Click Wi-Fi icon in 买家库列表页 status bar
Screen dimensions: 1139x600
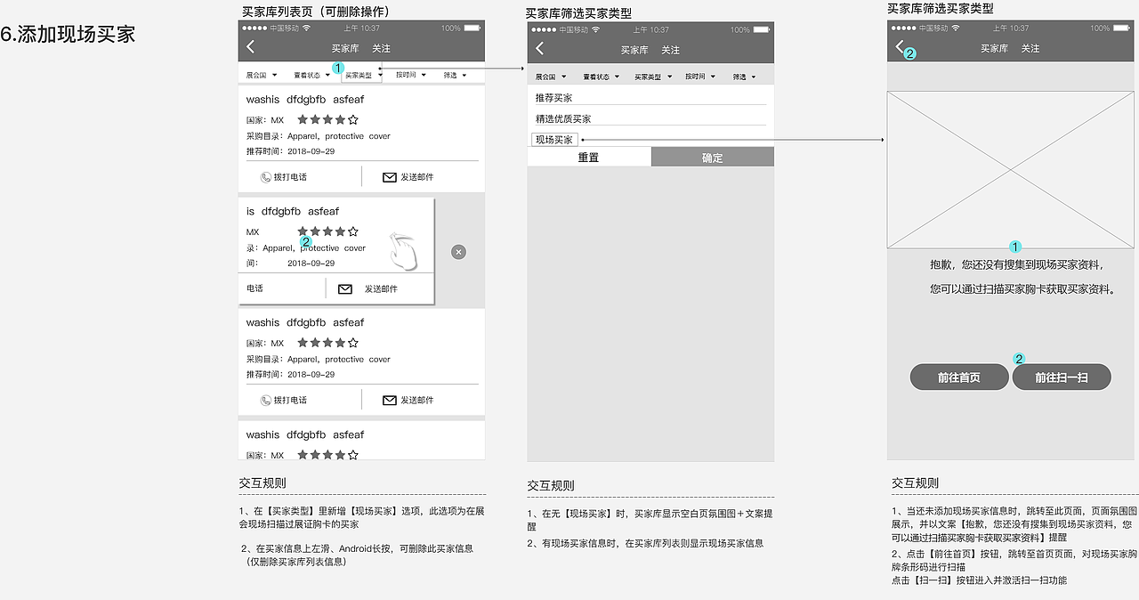coord(307,28)
